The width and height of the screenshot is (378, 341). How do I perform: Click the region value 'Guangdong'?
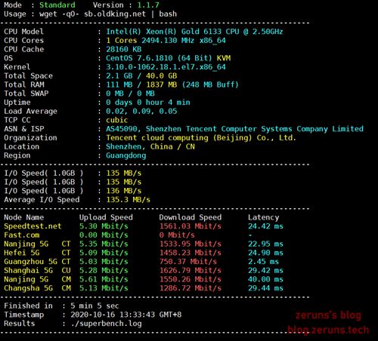click(x=125, y=155)
